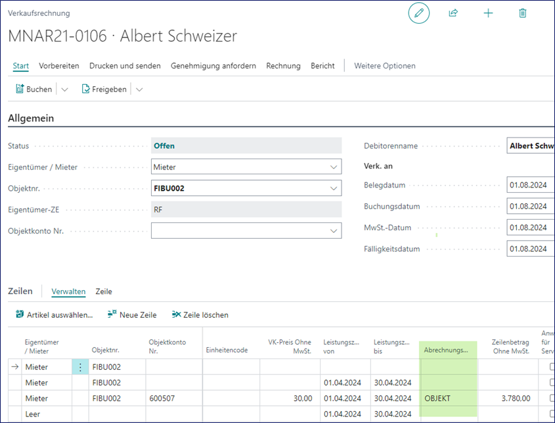Open the Vorbereiten menu tab

point(59,66)
